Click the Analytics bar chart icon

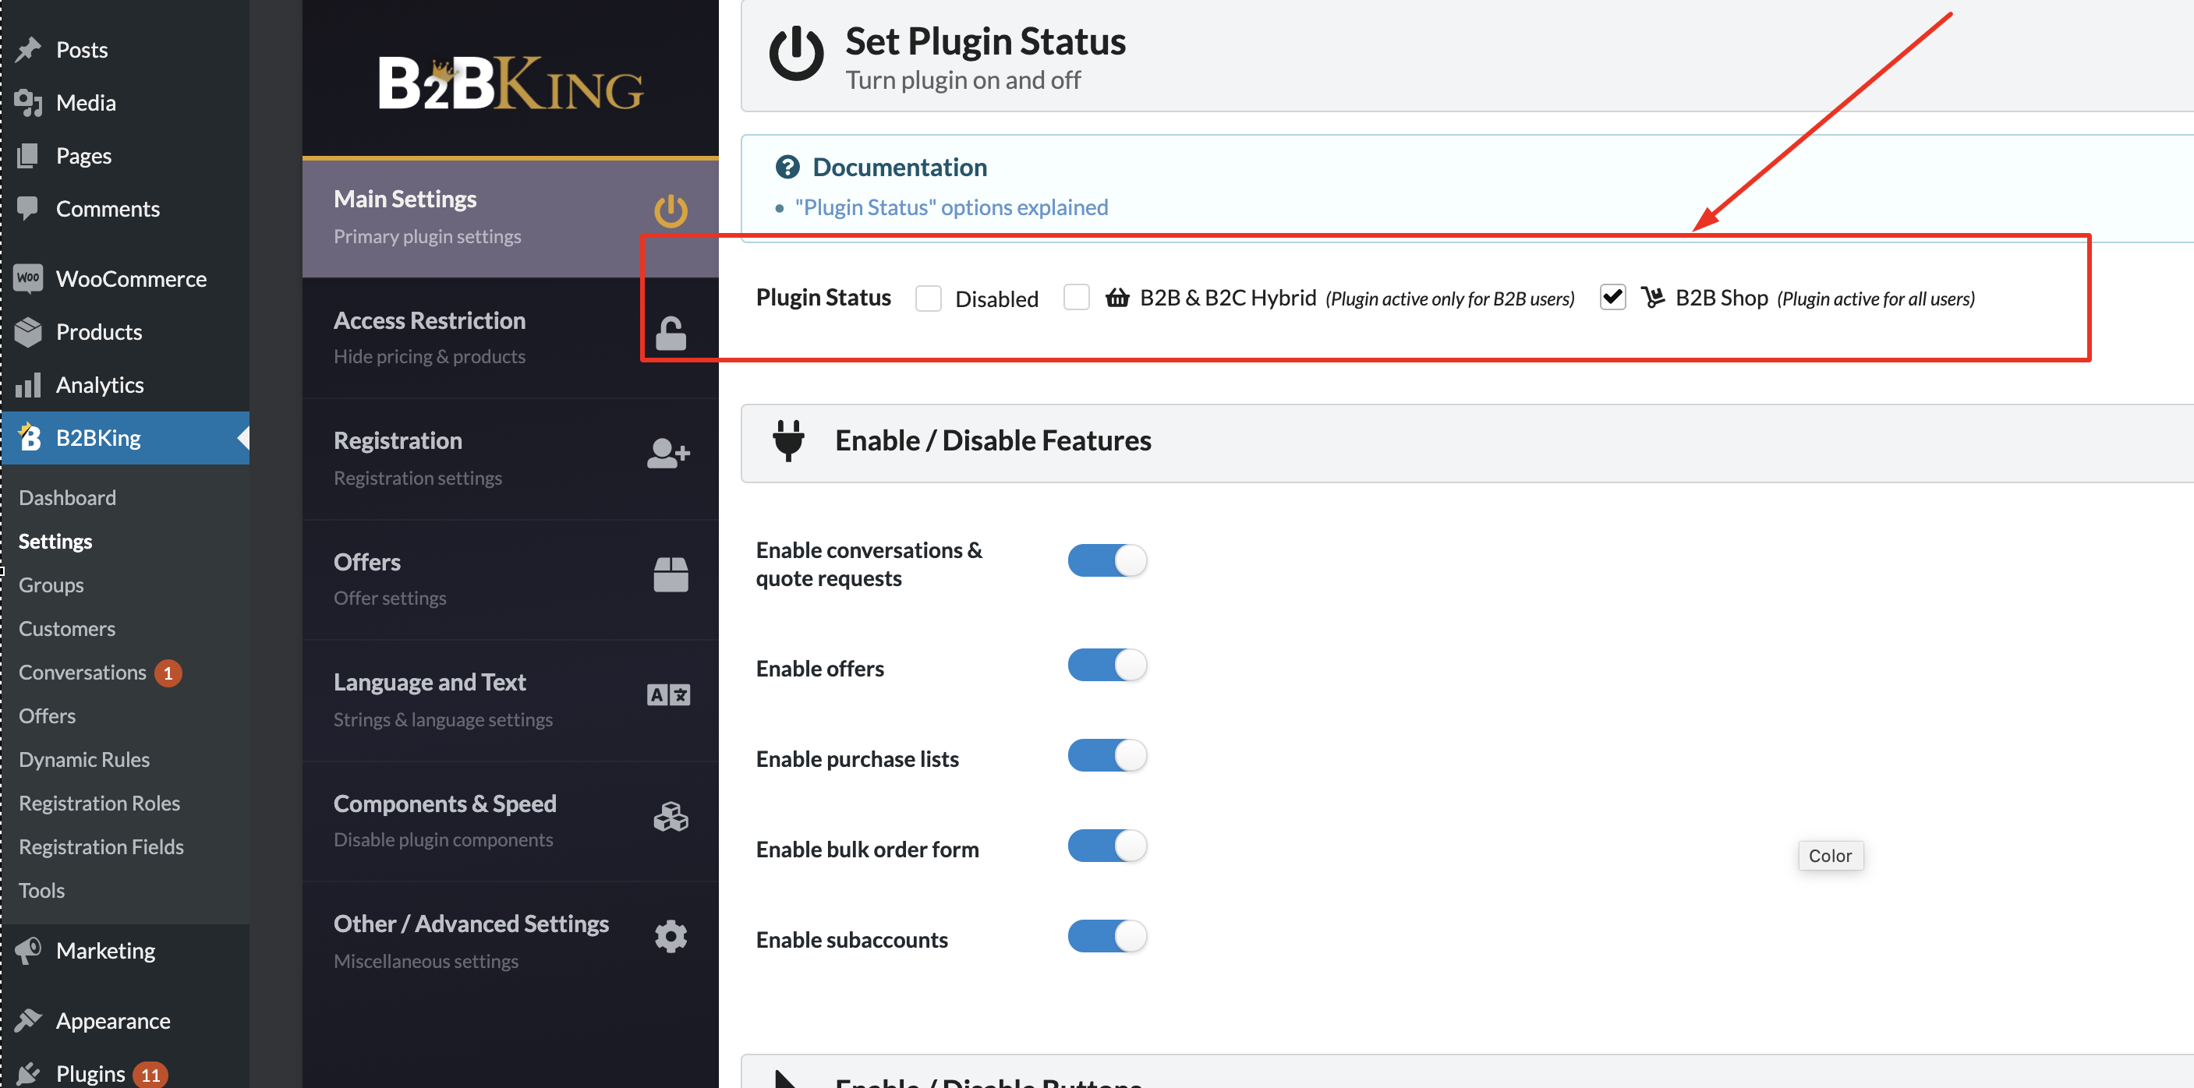(28, 385)
